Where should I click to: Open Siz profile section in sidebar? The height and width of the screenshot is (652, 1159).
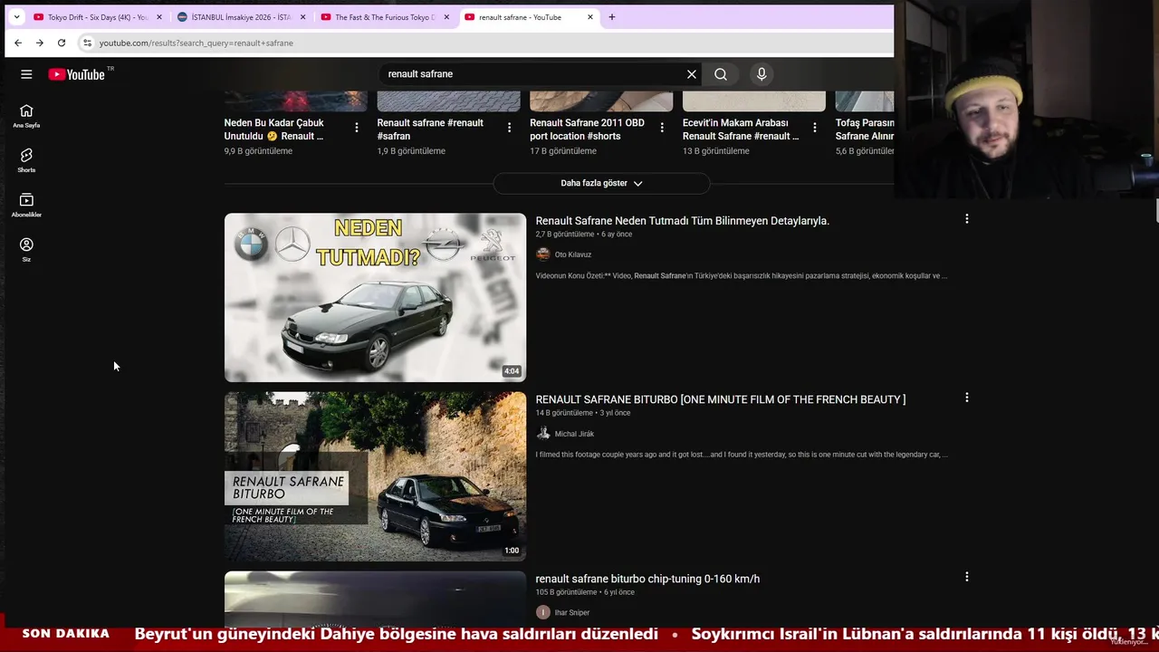pos(26,250)
